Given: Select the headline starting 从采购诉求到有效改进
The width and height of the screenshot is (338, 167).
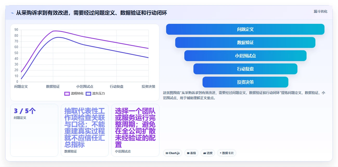Looking at the screenshot, I should (x=92, y=13).
